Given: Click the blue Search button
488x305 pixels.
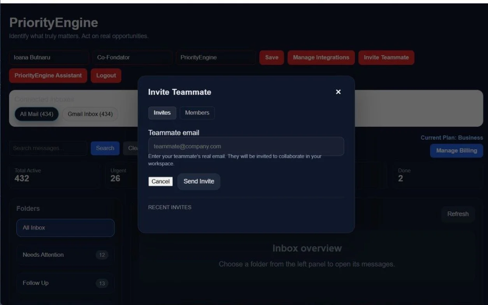Looking at the screenshot, I should click(105, 148).
